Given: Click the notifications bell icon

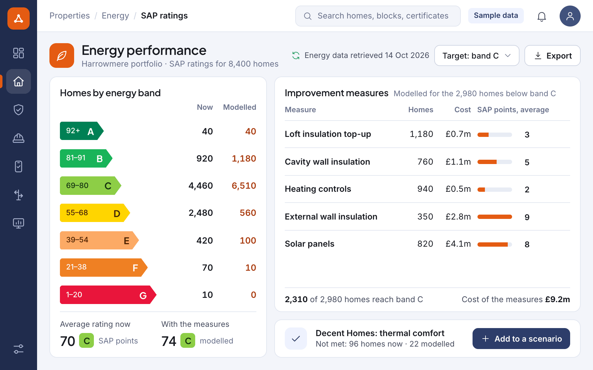Looking at the screenshot, I should click(x=542, y=16).
